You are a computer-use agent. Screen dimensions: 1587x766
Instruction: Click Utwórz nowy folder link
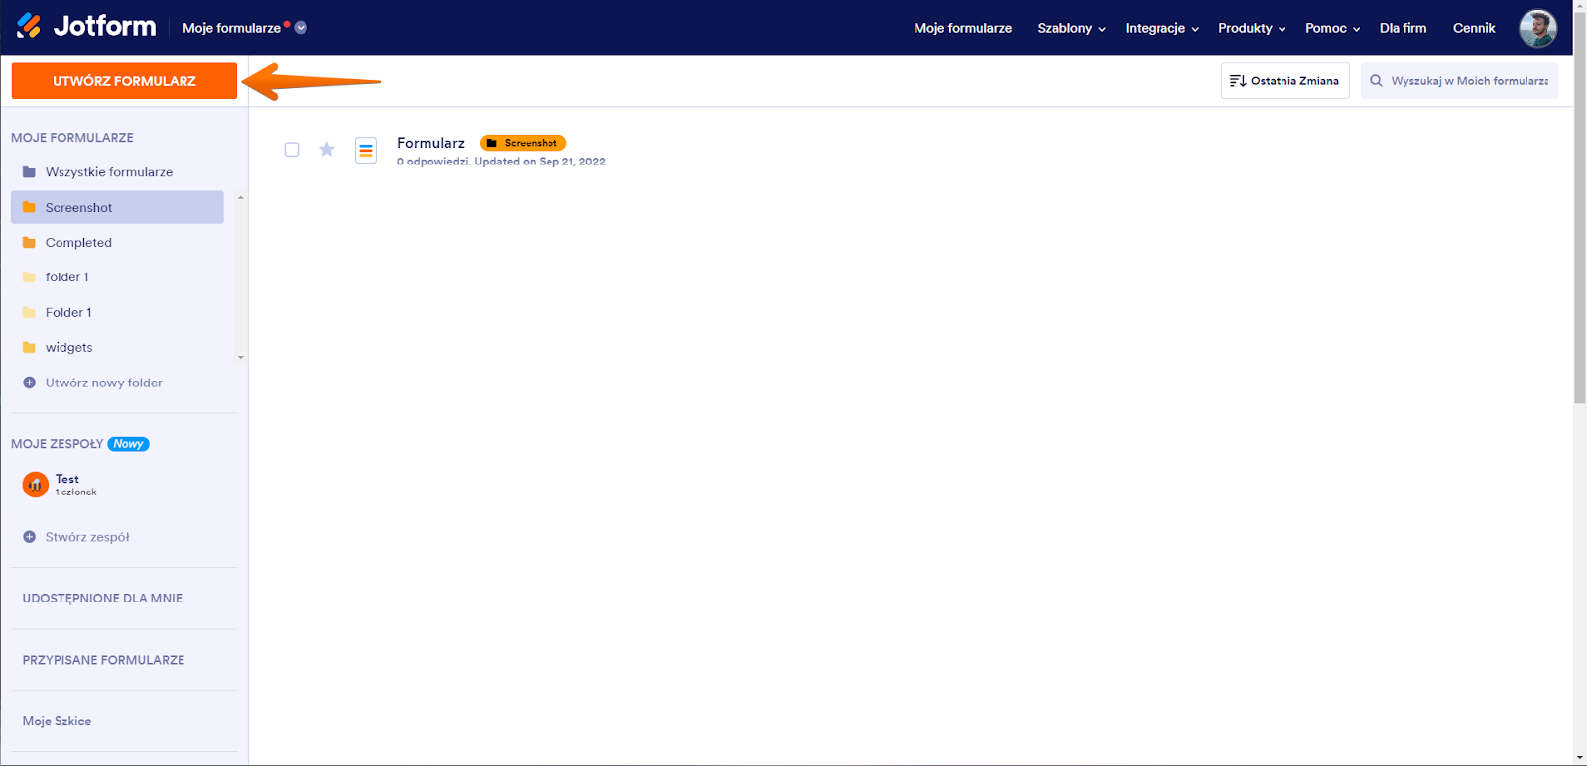click(104, 383)
